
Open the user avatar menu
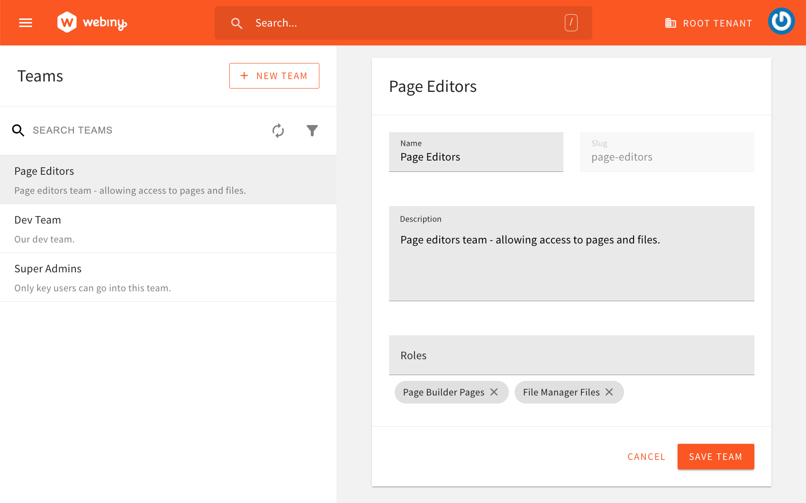coord(781,21)
